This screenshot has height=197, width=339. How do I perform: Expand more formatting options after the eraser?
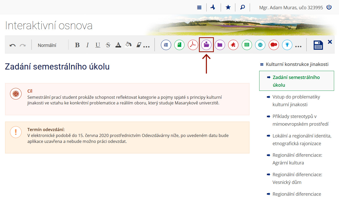point(146,47)
